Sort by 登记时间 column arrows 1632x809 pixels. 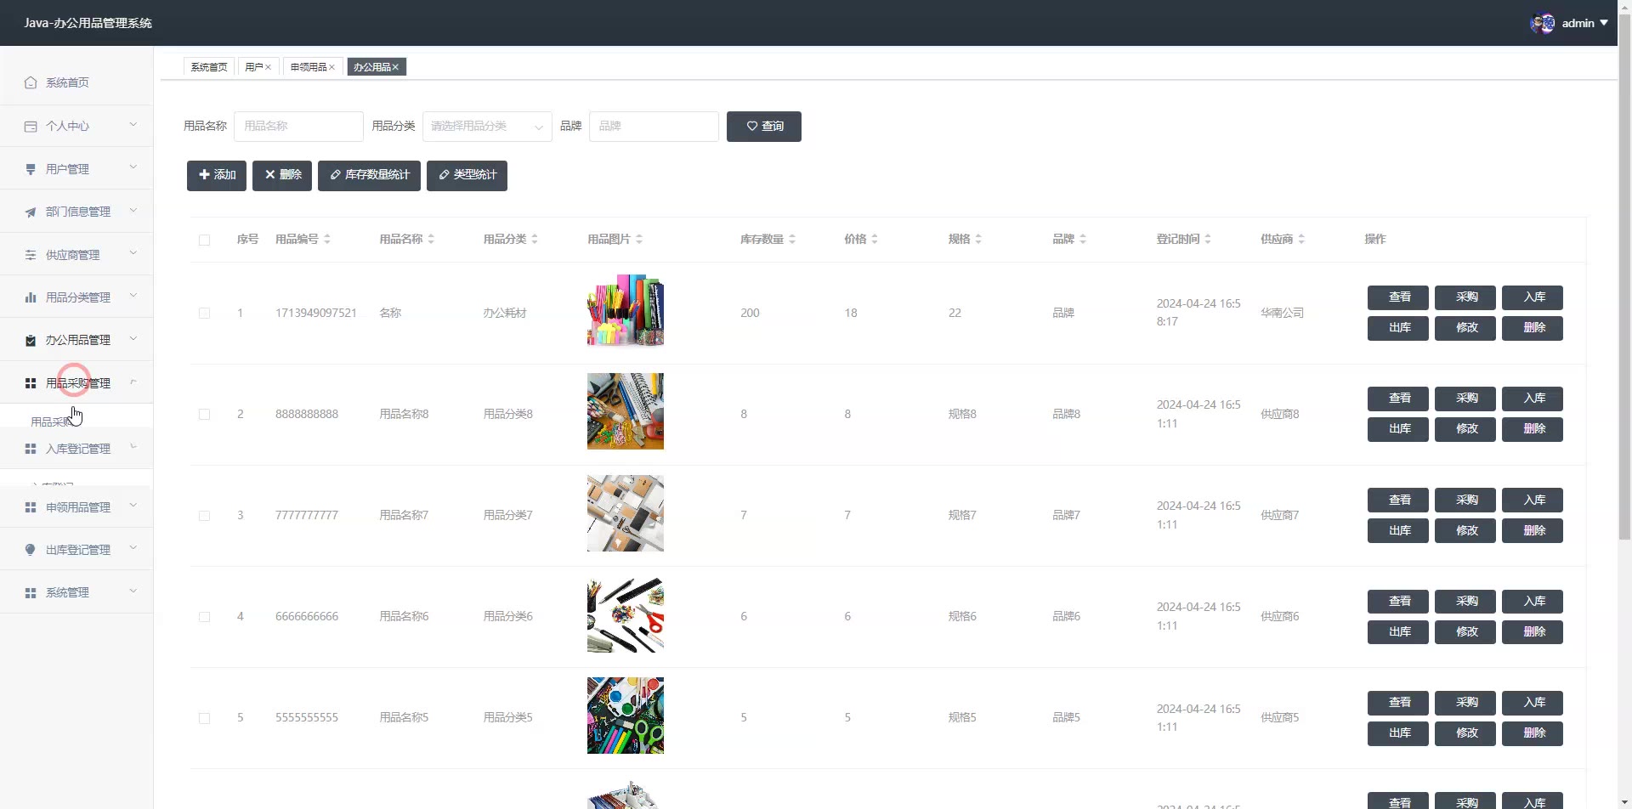coord(1208,240)
